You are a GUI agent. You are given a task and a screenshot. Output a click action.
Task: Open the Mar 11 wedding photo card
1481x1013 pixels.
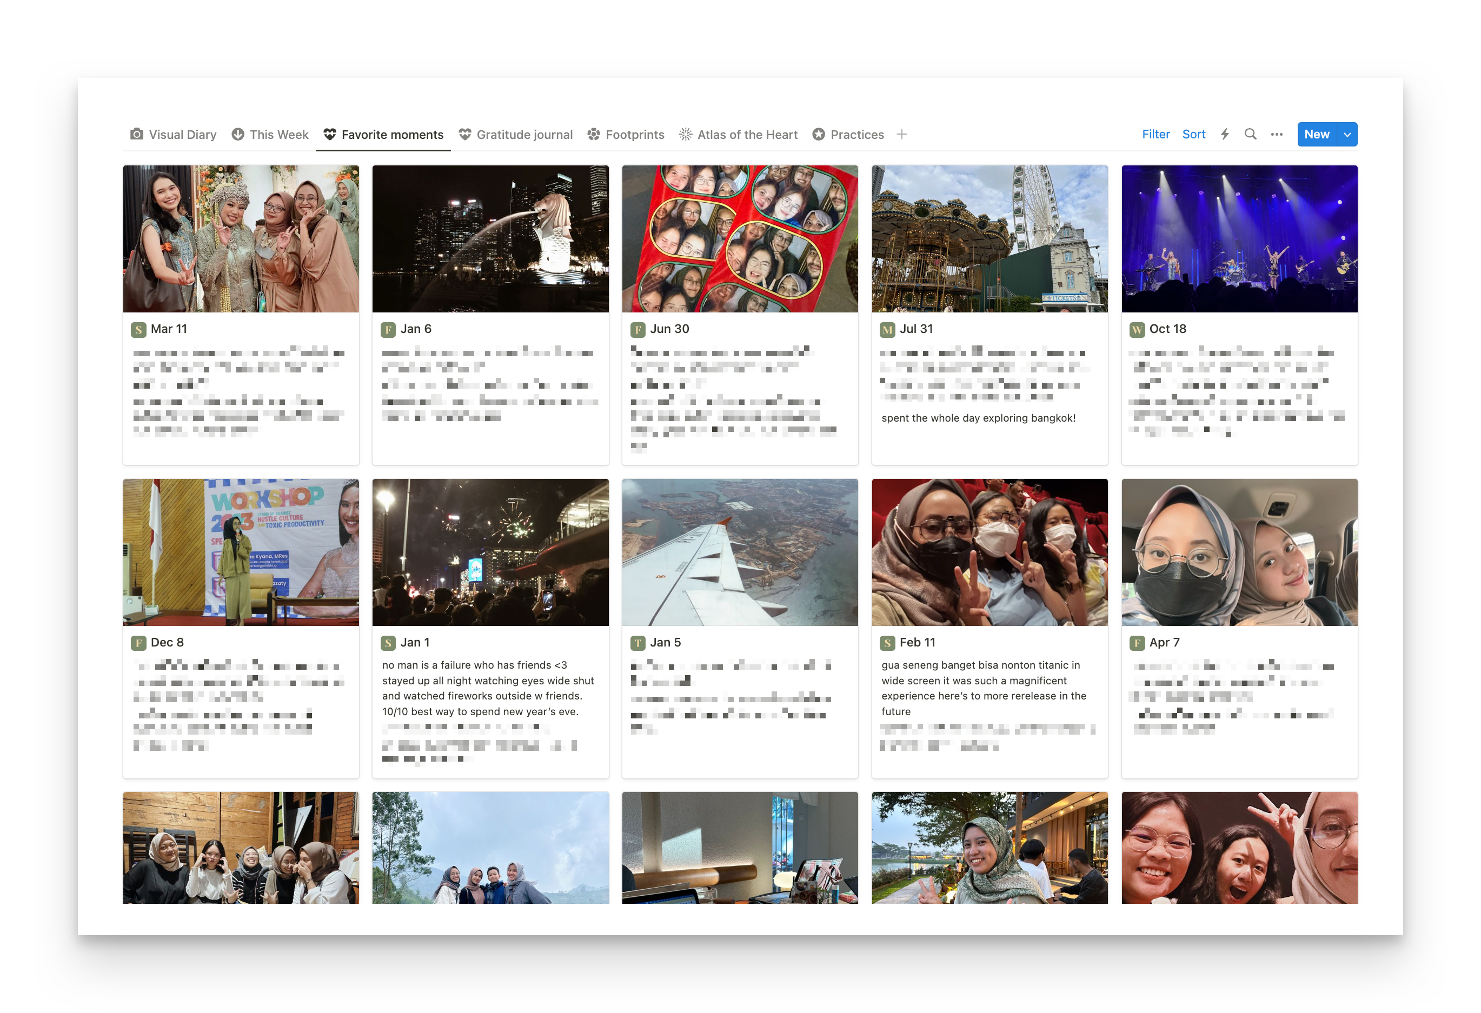click(x=241, y=239)
